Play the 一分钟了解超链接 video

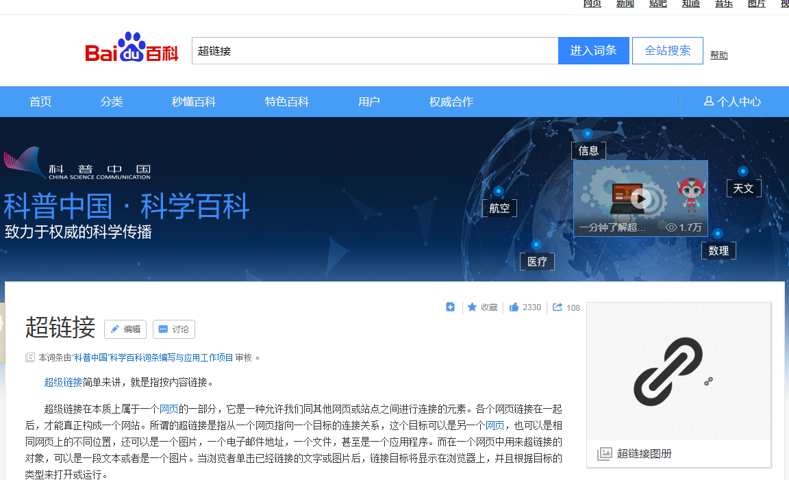[640, 199]
